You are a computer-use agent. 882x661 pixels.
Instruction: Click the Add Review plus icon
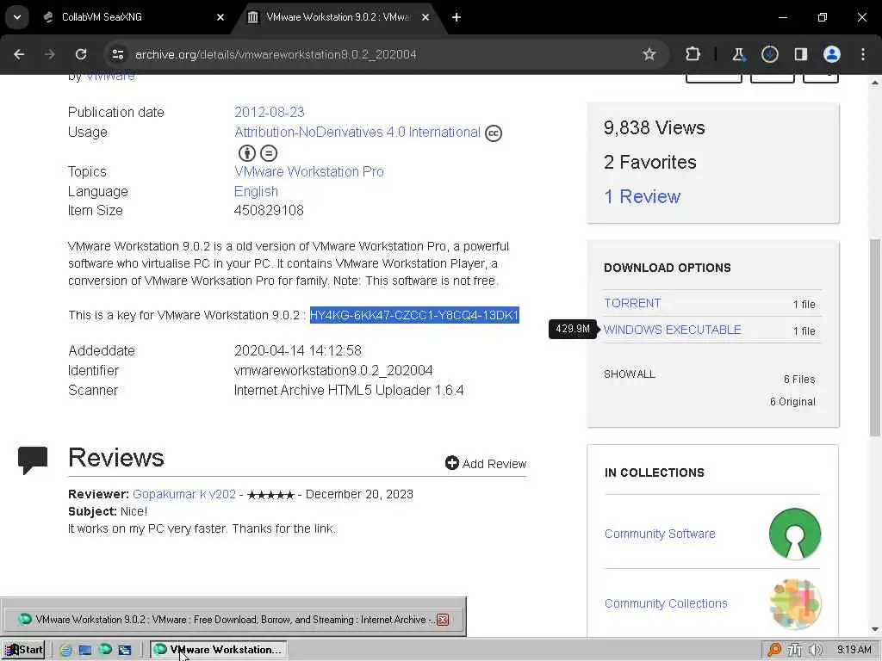451,462
